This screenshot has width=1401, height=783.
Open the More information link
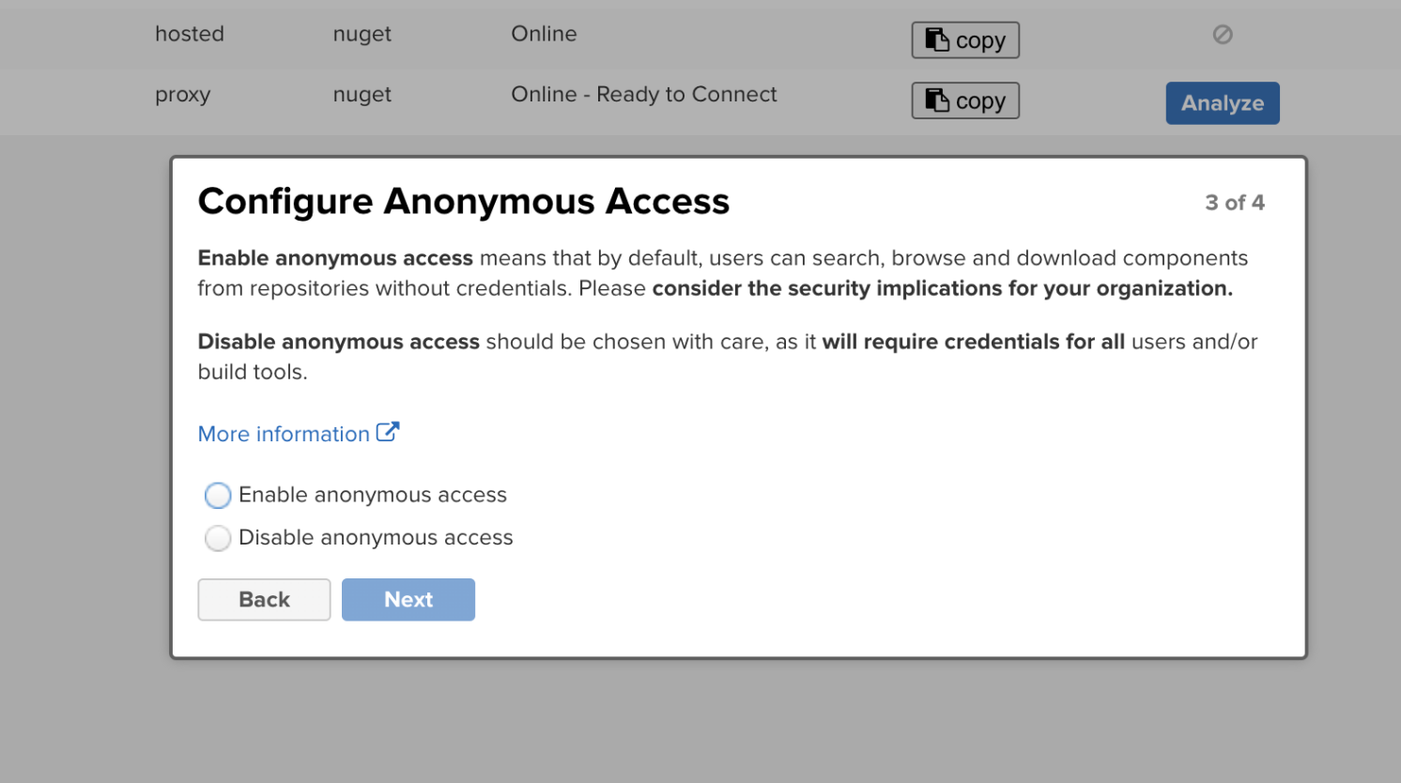(284, 434)
